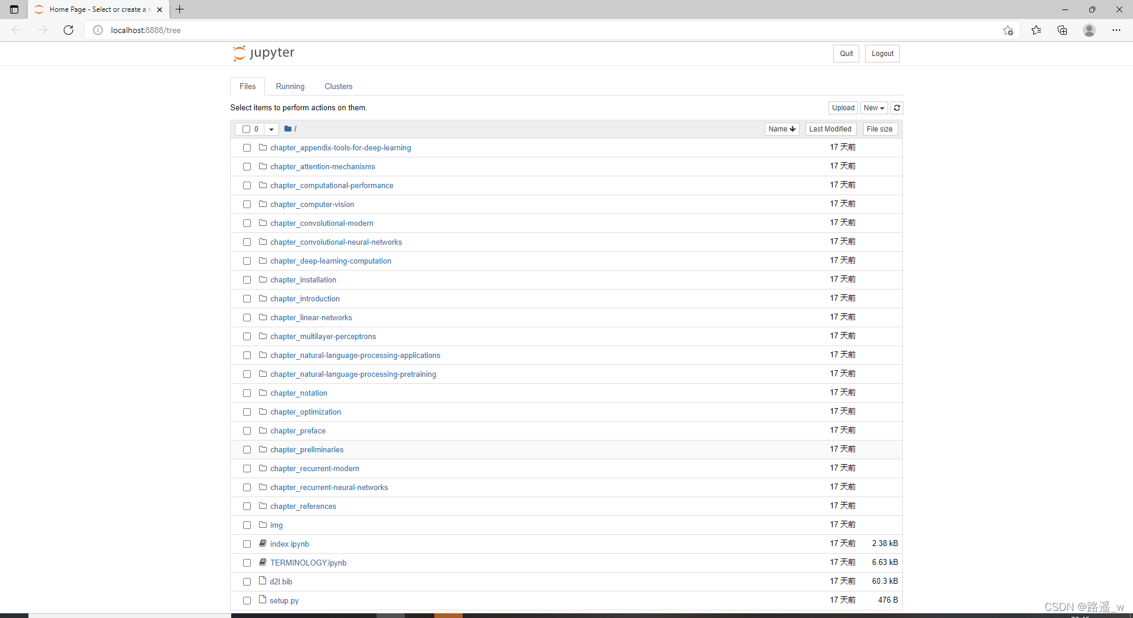
Task: Open the New dropdown menu
Action: coord(874,108)
